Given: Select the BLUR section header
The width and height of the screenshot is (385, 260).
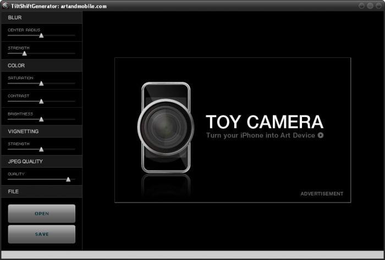Looking at the screenshot, I should click(42, 18).
